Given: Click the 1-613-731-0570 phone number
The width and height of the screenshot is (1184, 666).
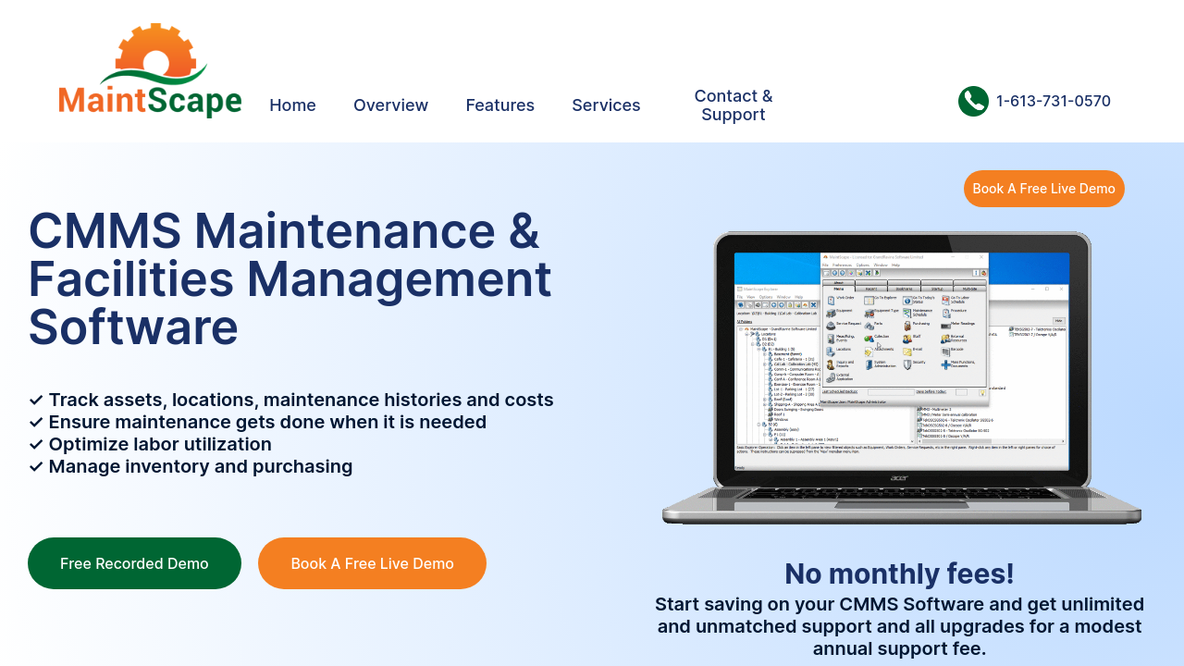Looking at the screenshot, I should pos(1053,101).
